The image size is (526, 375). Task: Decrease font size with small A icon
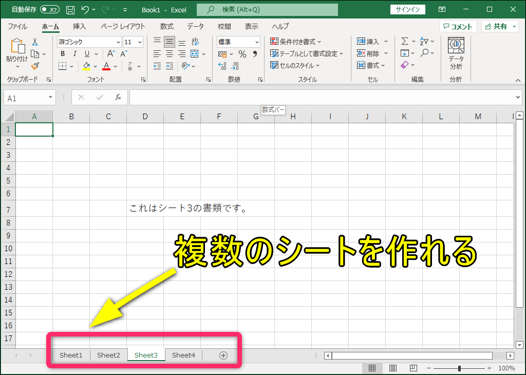coord(124,53)
